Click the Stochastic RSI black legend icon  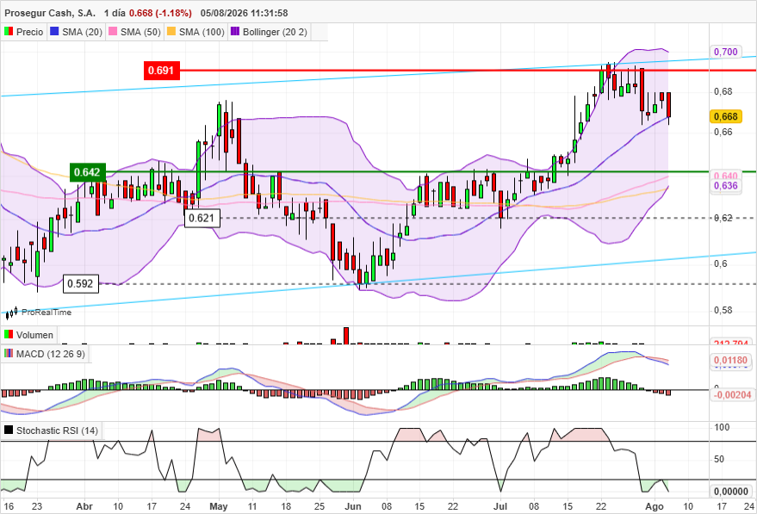[9, 430]
